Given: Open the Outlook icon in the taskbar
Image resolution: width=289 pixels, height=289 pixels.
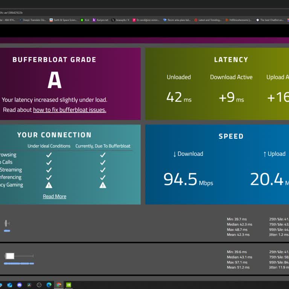Looking at the screenshot, I should [10, 285].
